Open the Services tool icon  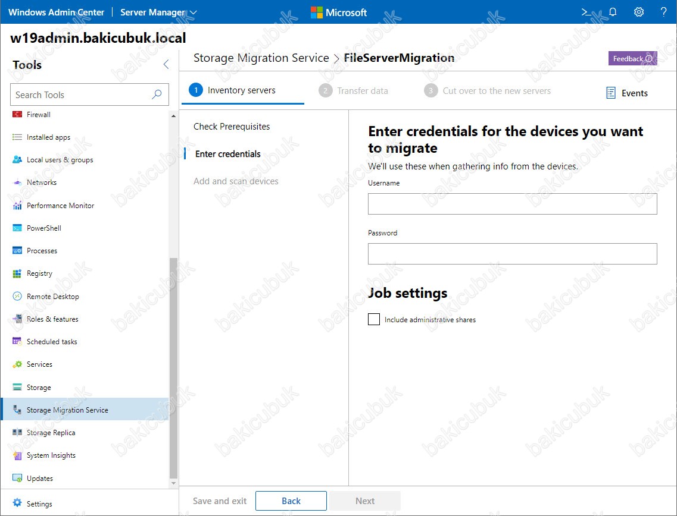[17, 364]
